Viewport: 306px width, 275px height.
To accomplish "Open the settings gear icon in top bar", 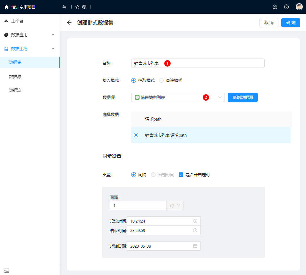I will [84, 7].
